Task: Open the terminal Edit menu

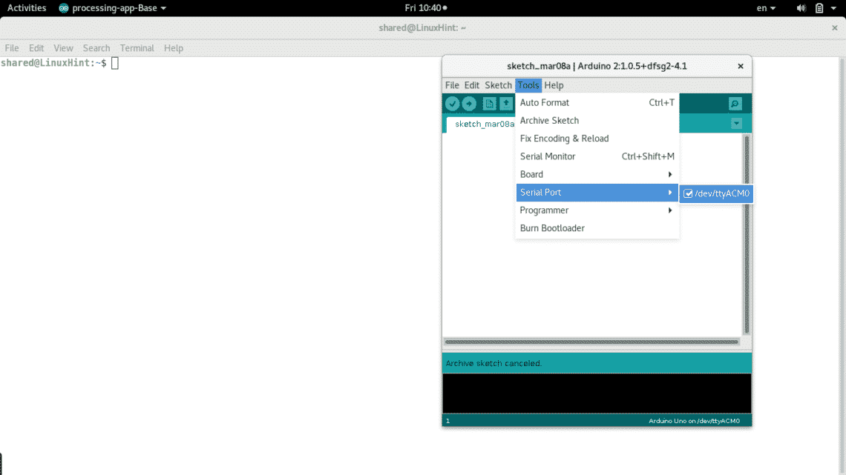Action: point(36,48)
